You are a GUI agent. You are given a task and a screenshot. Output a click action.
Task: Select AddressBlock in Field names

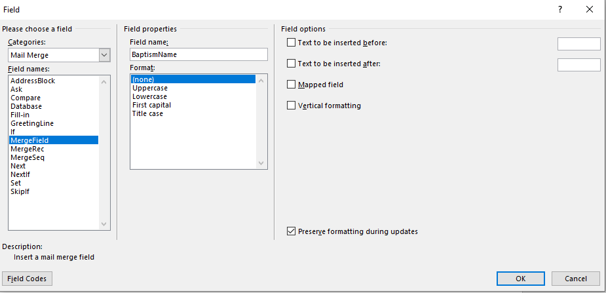(x=33, y=81)
